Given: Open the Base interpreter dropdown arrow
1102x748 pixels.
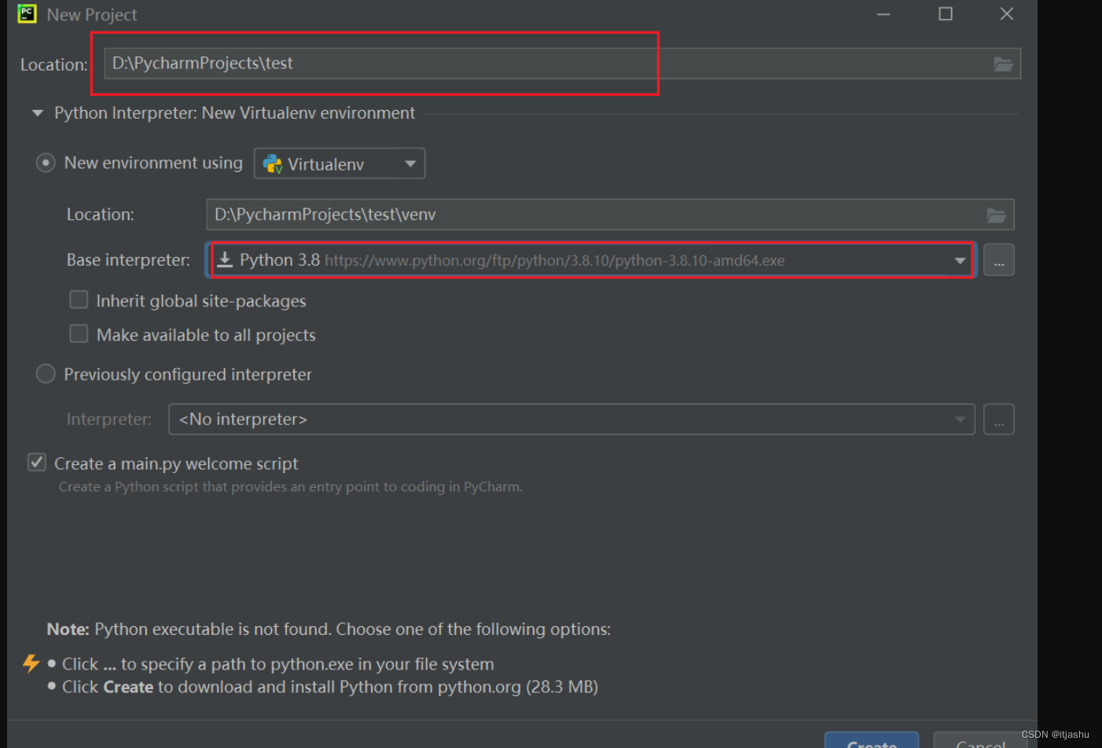Looking at the screenshot, I should point(960,260).
